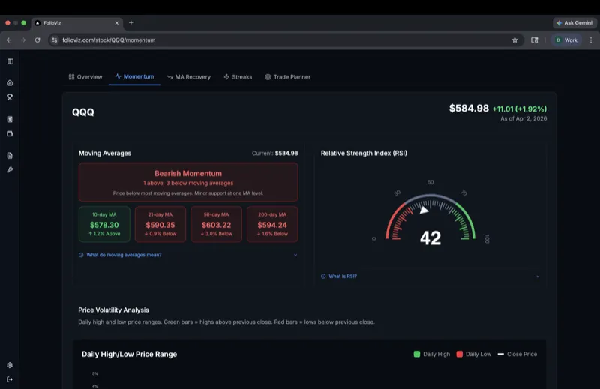Go back with the browser back arrow
The width and height of the screenshot is (600, 389).
coord(9,40)
